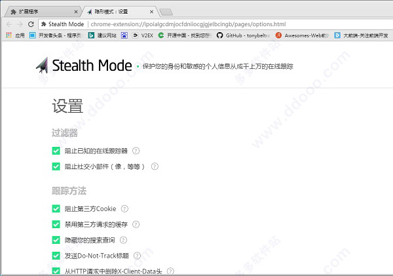Click help icon beside 隐藏您的搜索查询
Viewport: 393px width, 276px height.
click(x=123, y=240)
